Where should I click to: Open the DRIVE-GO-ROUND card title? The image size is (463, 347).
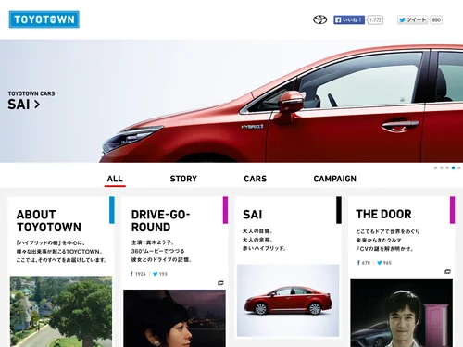click(x=160, y=221)
